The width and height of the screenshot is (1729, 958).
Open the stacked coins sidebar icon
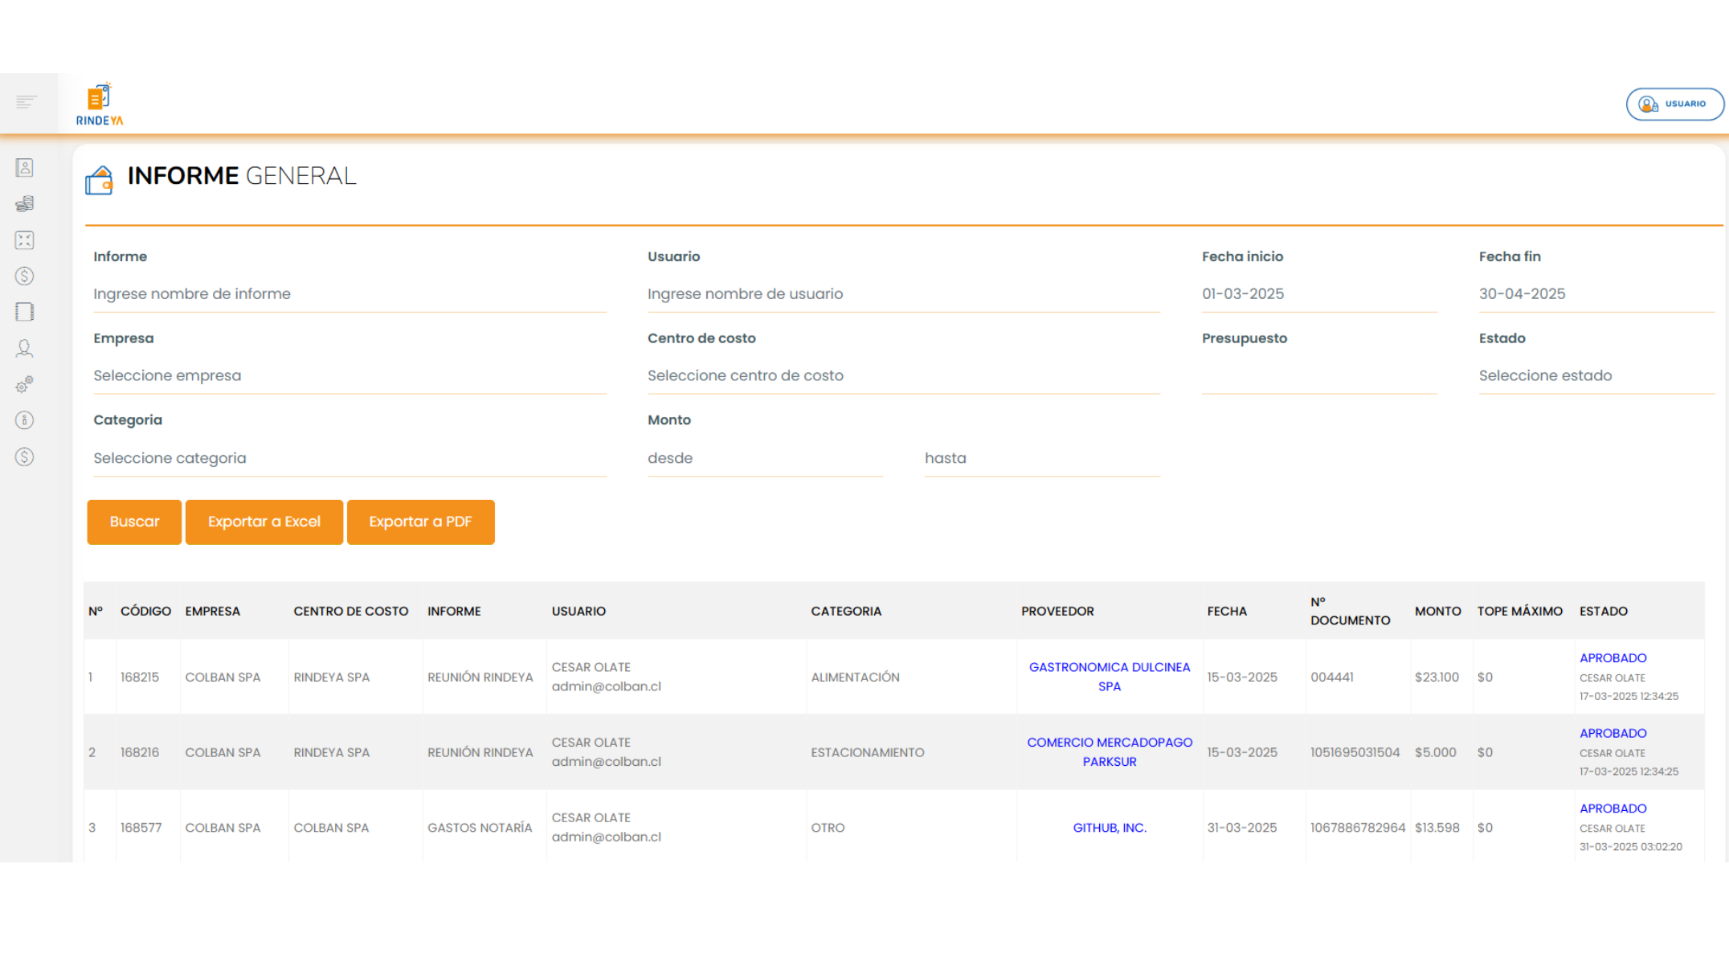(x=25, y=203)
